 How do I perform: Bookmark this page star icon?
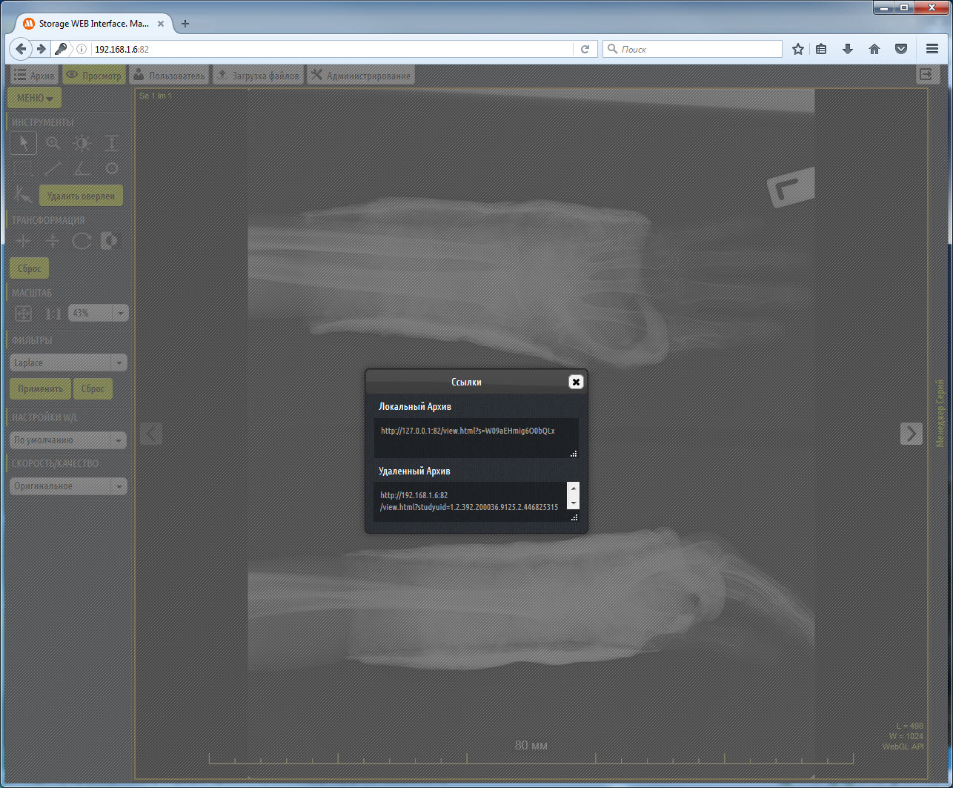pos(797,49)
